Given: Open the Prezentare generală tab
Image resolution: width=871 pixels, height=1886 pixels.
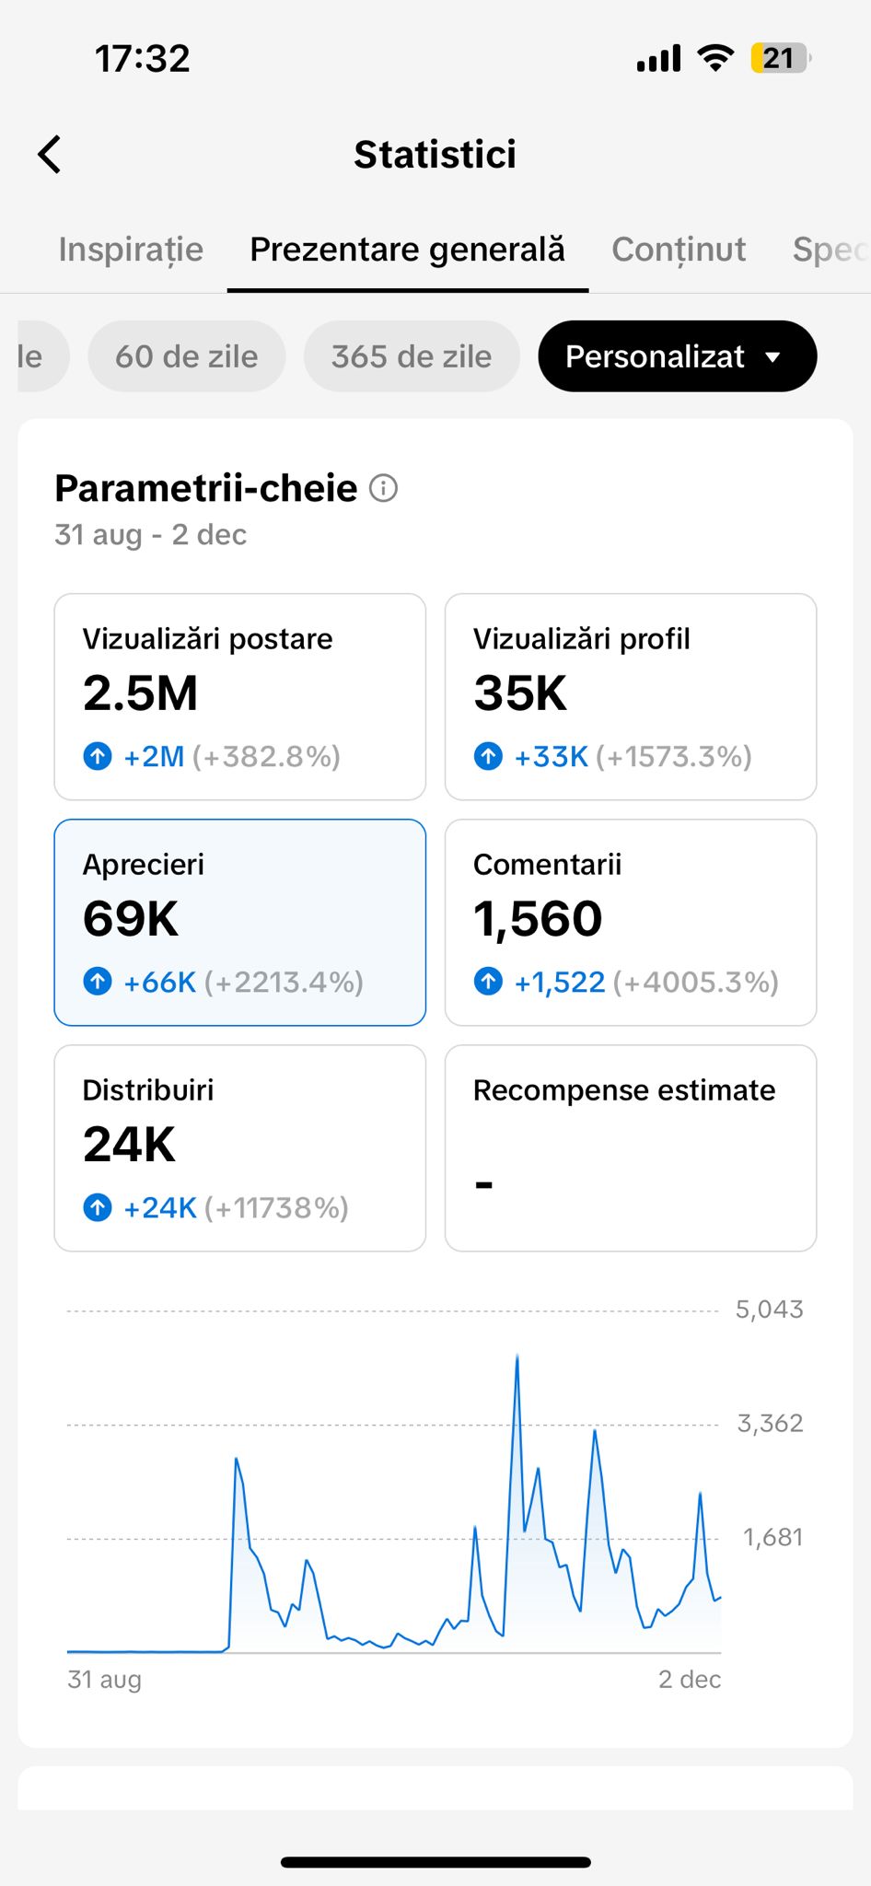Looking at the screenshot, I should click(407, 250).
